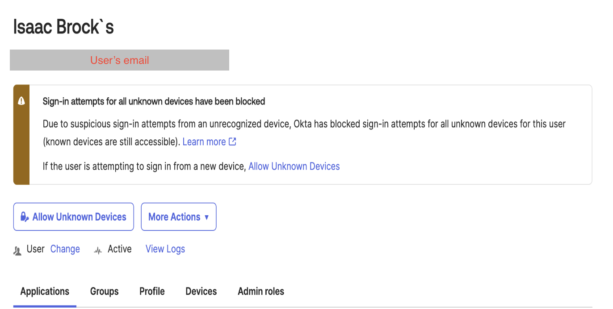Click the bold alert title about blocked sign-ins
The width and height of the screenshot is (613, 309).
tap(154, 101)
